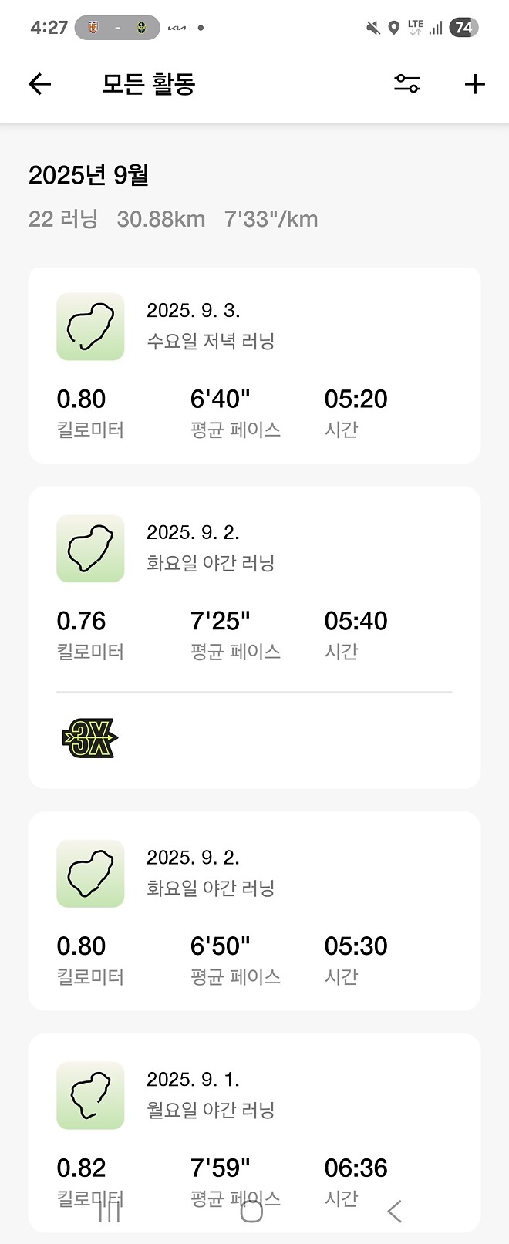Viewport: 509px width, 1244px height.
Task: Tap the route map for 화요일 야간 러닝
Action: pyautogui.click(x=89, y=548)
